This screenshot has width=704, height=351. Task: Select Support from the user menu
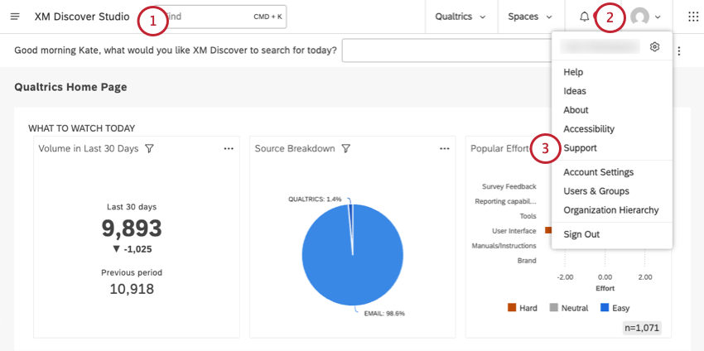tap(580, 148)
